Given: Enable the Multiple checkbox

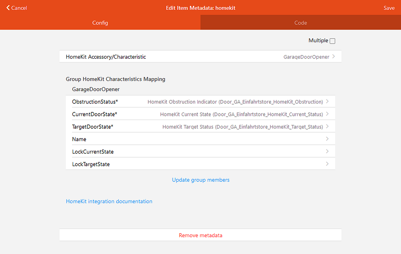Looking at the screenshot, I should (x=332, y=41).
